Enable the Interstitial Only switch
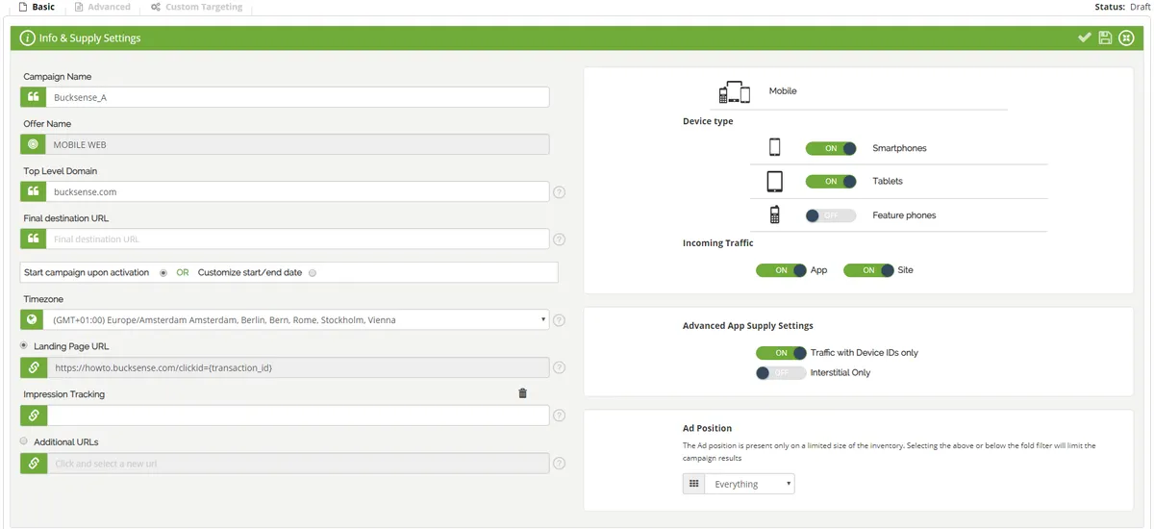1154x529 pixels. click(x=781, y=373)
